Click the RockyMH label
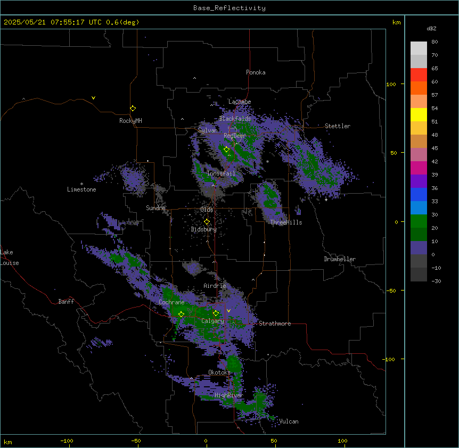This screenshot has width=459, height=448. coord(130,121)
